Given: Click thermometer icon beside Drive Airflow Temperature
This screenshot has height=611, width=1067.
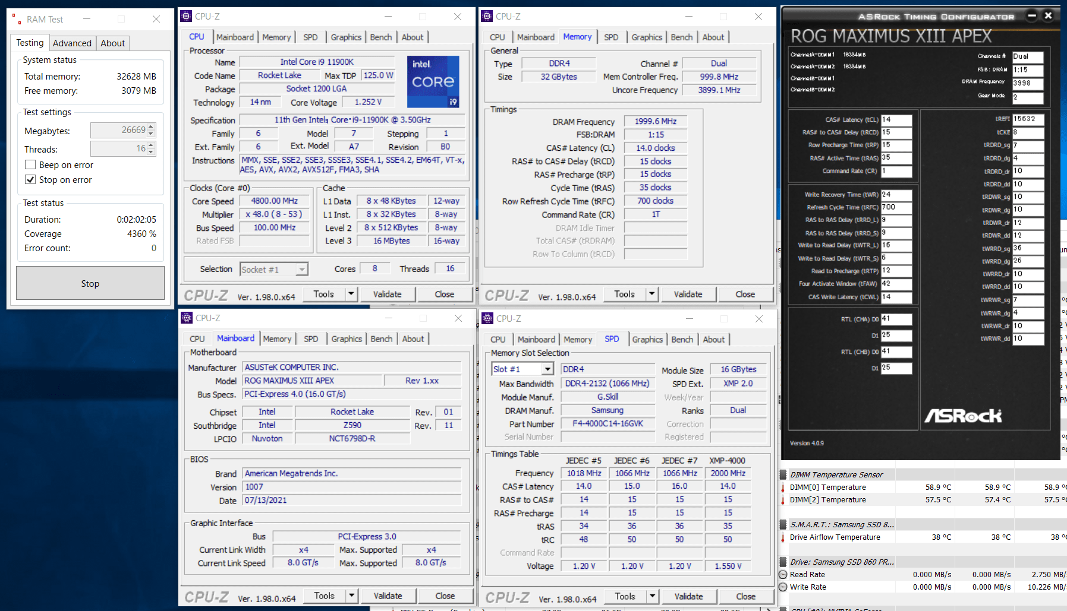Looking at the screenshot, I should pos(783,537).
